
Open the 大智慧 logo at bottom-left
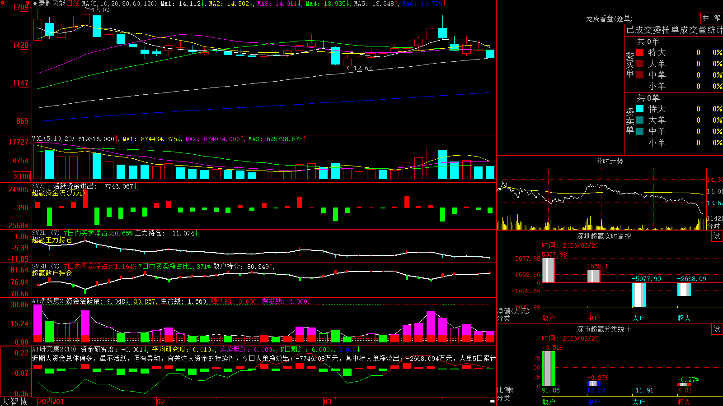point(14,401)
